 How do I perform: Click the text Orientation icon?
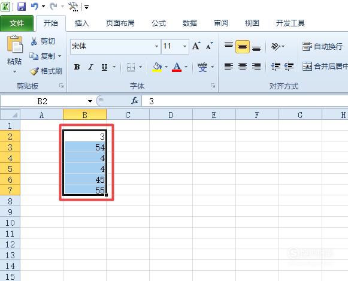click(276, 47)
